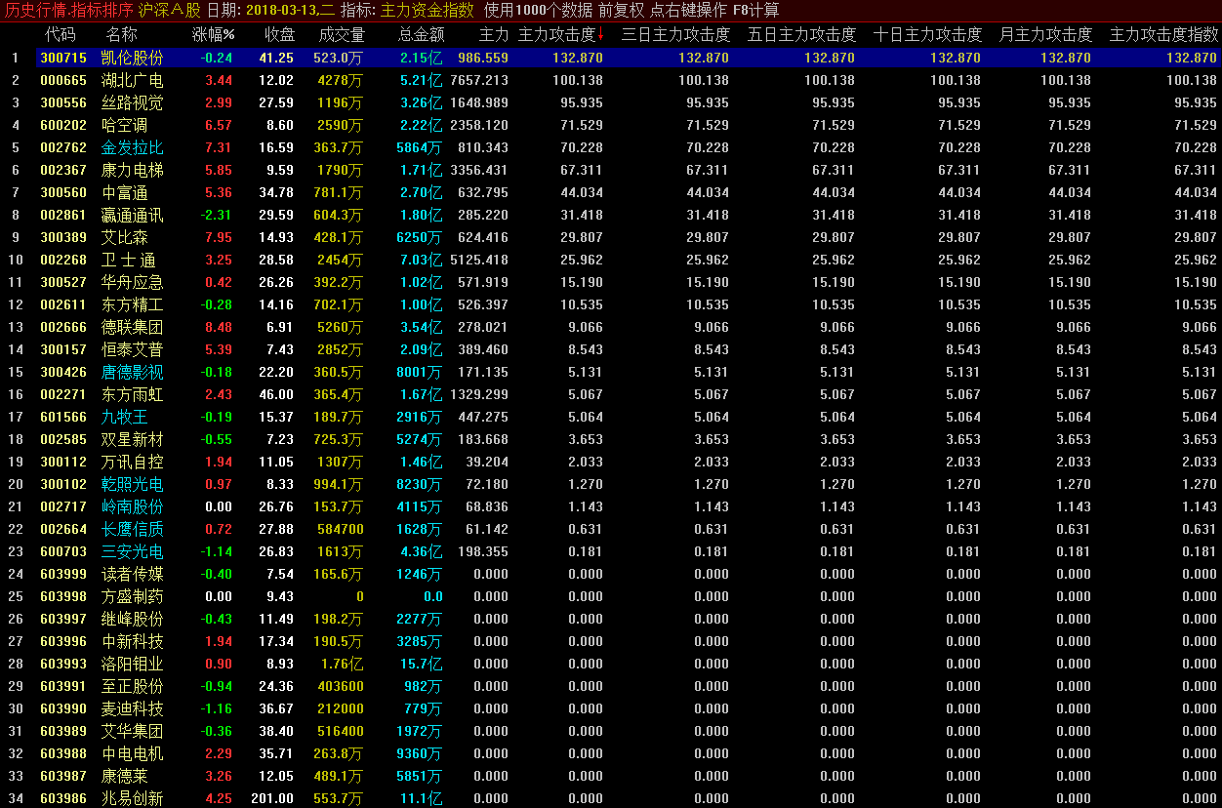This screenshot has height=808, width=1222.
Task: Select stock 东方精工
Action: click(x=133, y=304)
